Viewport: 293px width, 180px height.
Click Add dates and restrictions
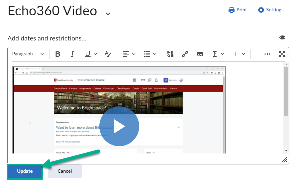click(47, 38)
